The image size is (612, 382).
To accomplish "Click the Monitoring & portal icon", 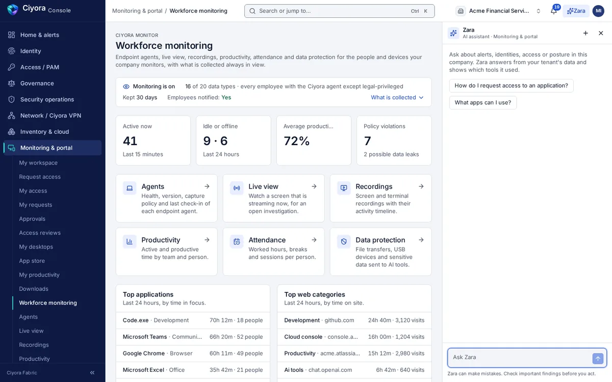I will 11,148.
